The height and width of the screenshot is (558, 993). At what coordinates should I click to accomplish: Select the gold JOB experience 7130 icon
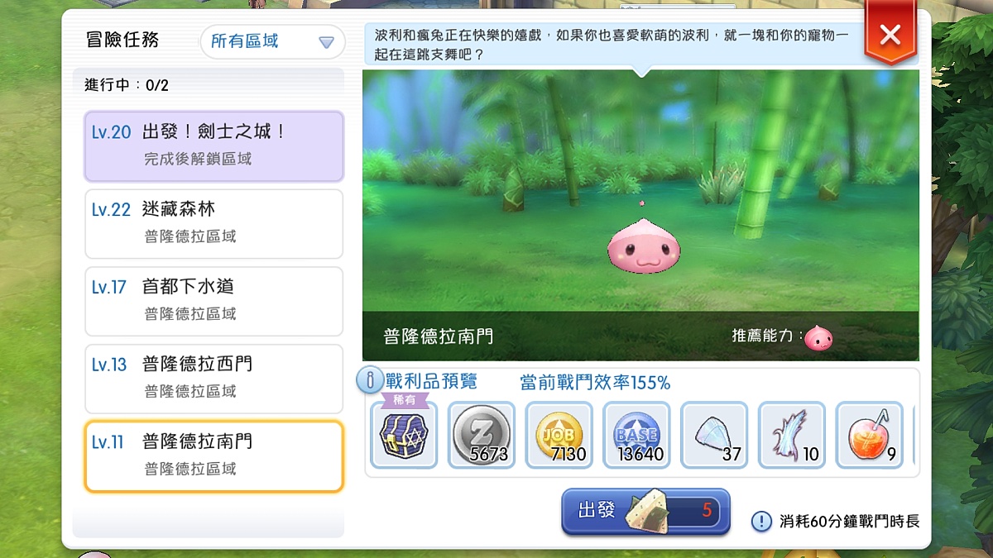point(559,435)
